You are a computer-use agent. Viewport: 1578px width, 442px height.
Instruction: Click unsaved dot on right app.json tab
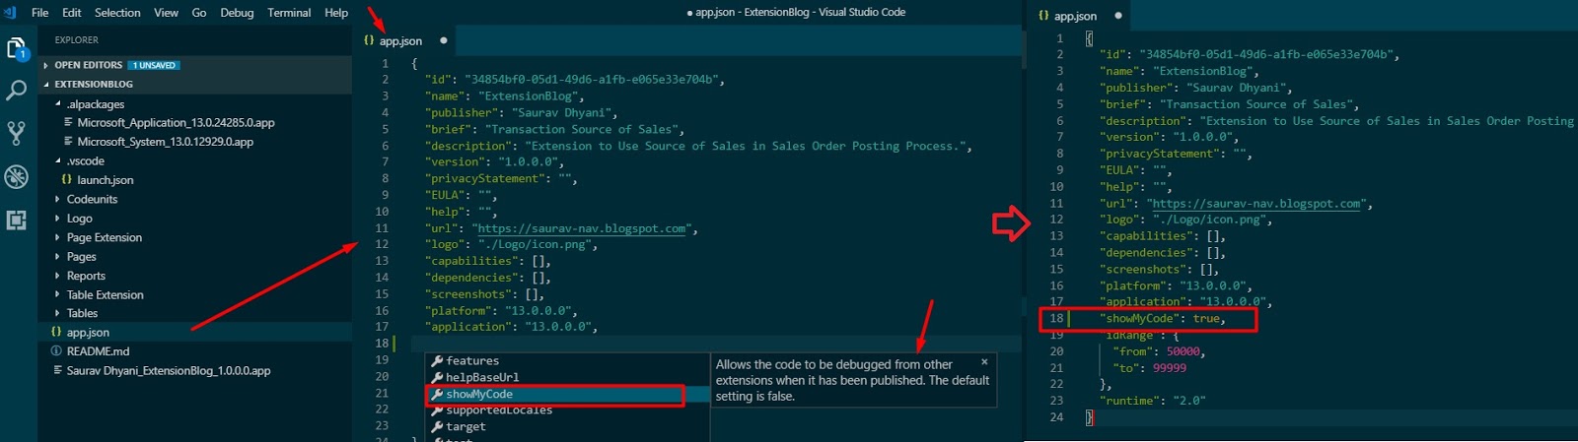[x=1117, y=16]
